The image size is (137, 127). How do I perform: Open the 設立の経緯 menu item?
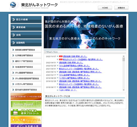click(26, 19)
